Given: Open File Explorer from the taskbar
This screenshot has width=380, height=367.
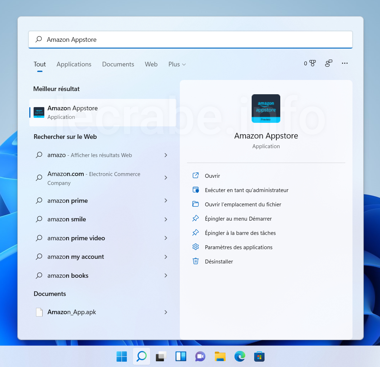Looking at the screenshot, I should [220, 356].
